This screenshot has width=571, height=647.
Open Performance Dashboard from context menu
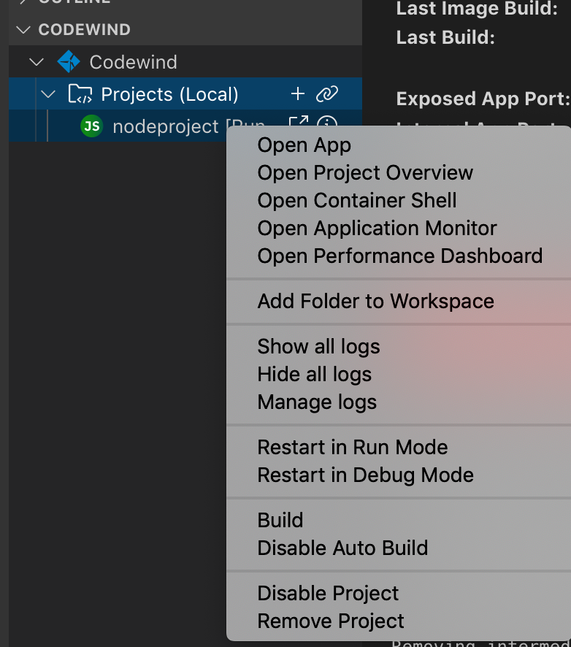399,256
